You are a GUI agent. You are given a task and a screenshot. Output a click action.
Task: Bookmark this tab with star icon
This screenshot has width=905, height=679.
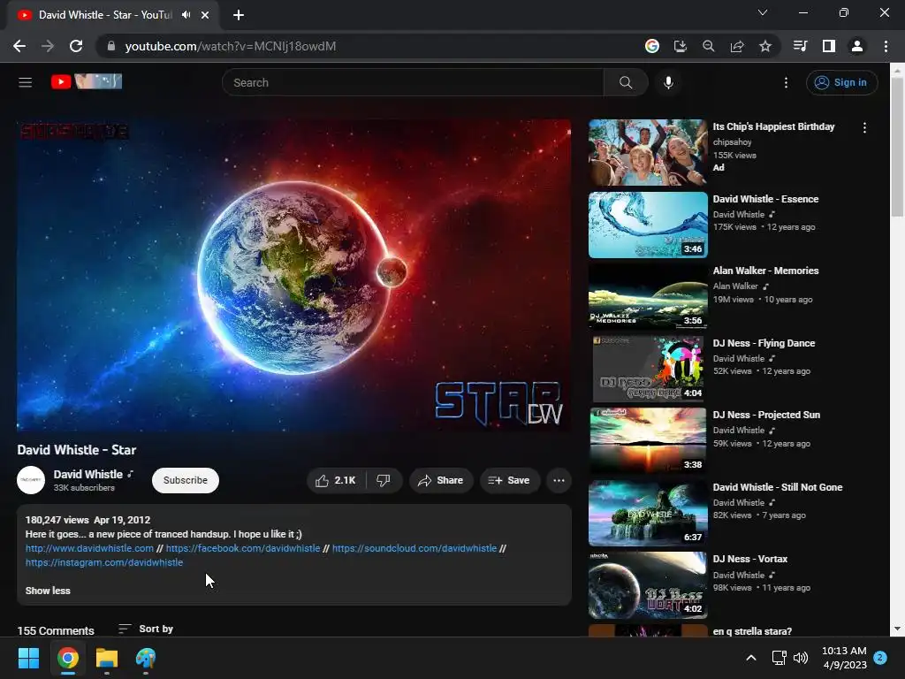pyautogui.click(x=765, y=46)
